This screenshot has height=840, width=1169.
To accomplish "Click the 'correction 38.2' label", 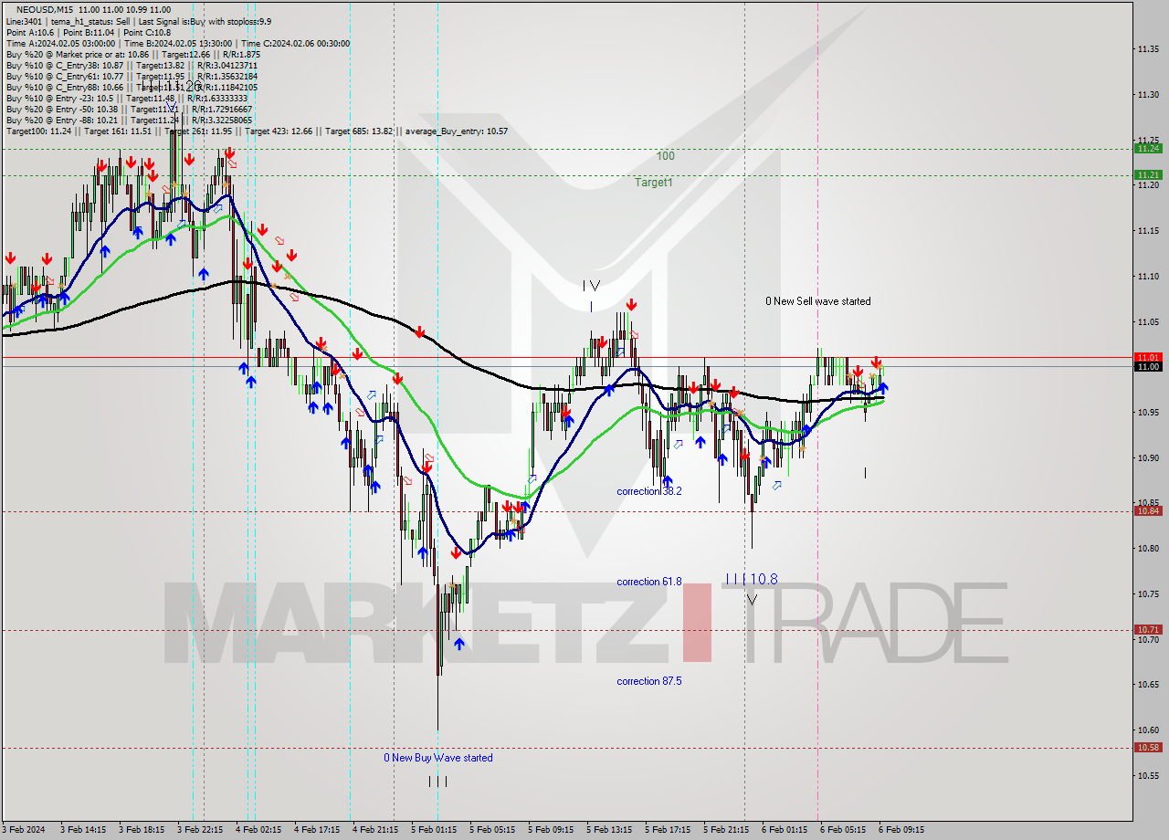I will pos(649,491).
